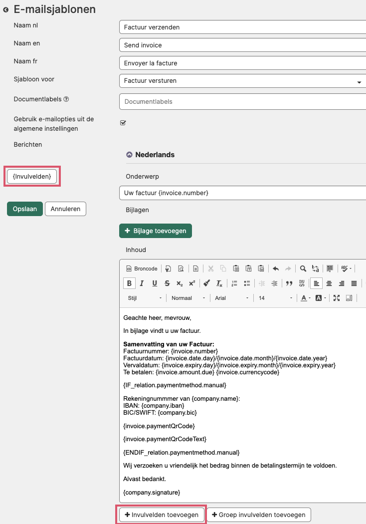Click the Paste icon
This screenshot has height=524, width=366.
(236, 268)
